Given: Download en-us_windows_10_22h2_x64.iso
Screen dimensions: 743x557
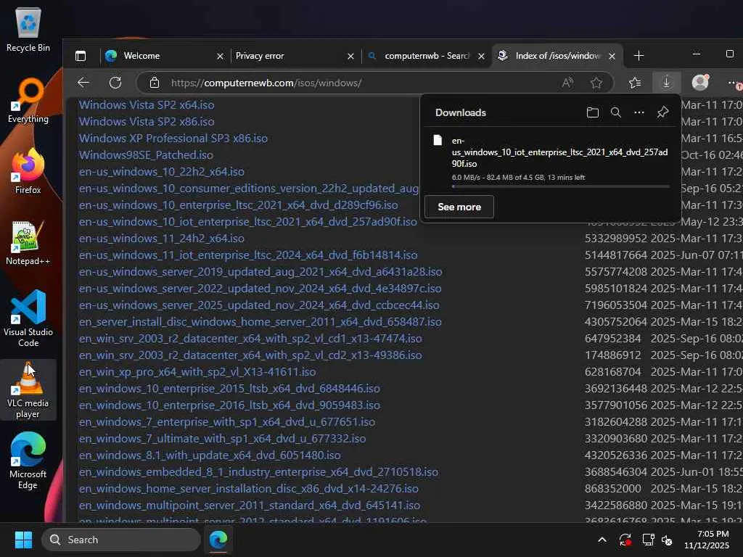Looking at the screenshot, I should tap(162, 171).
